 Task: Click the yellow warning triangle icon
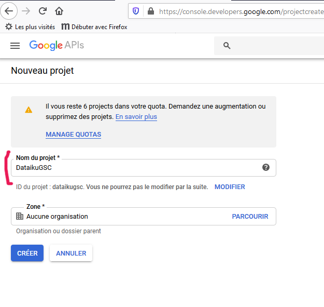pos(29,110)
